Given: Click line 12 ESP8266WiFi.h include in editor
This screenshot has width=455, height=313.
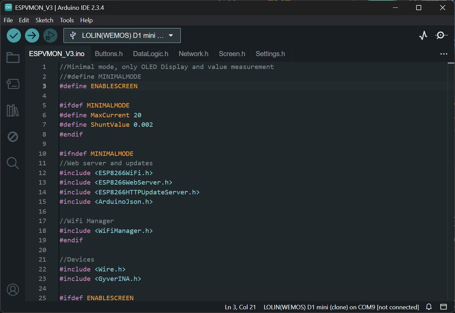Looking at the screenshot, I should [123, 173].
